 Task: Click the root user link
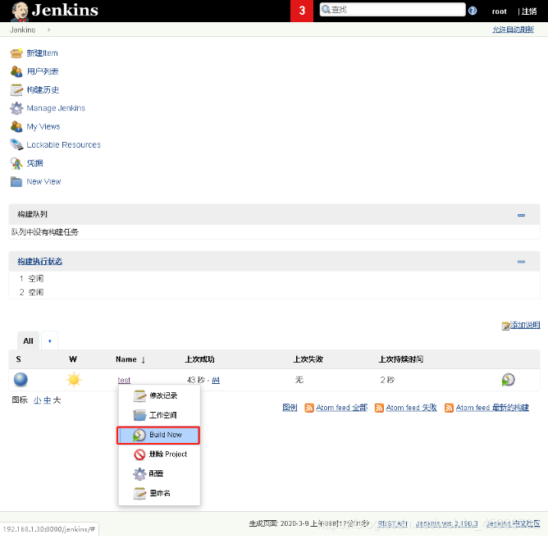click(x=499, y=11)
